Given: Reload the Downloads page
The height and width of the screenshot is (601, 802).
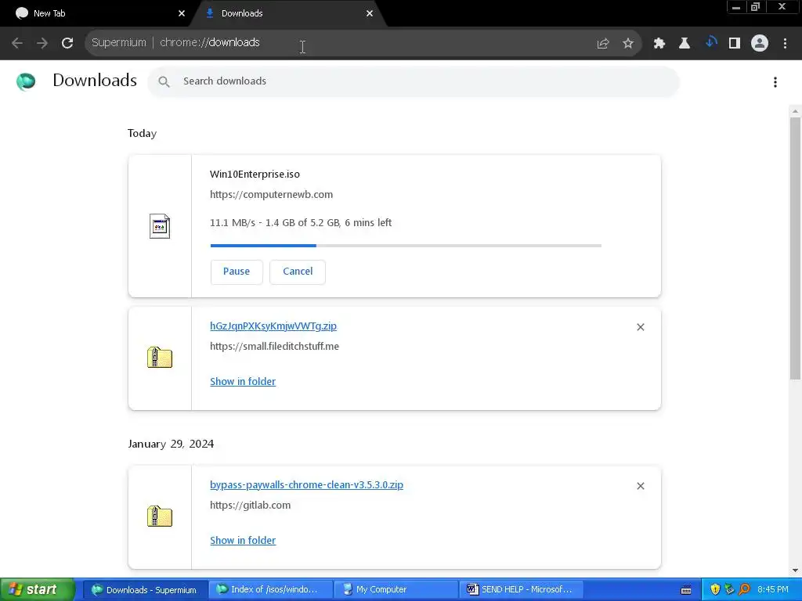Looking at the screenshot, I should pos(67,43).
